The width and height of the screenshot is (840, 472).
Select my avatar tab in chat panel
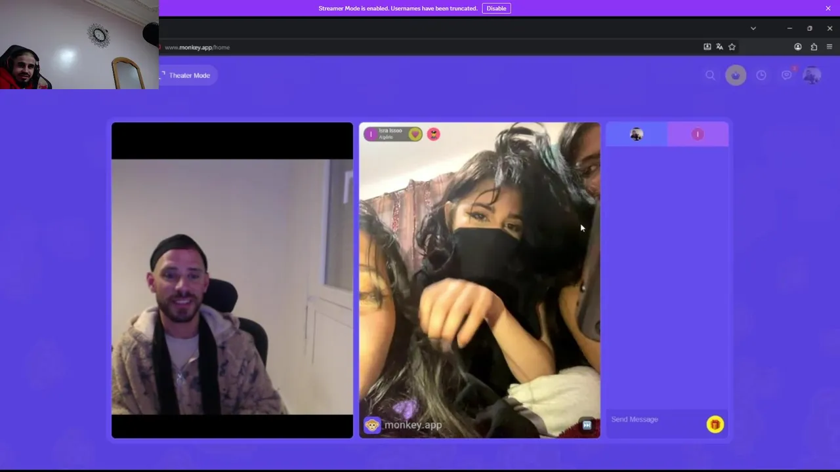637,134
